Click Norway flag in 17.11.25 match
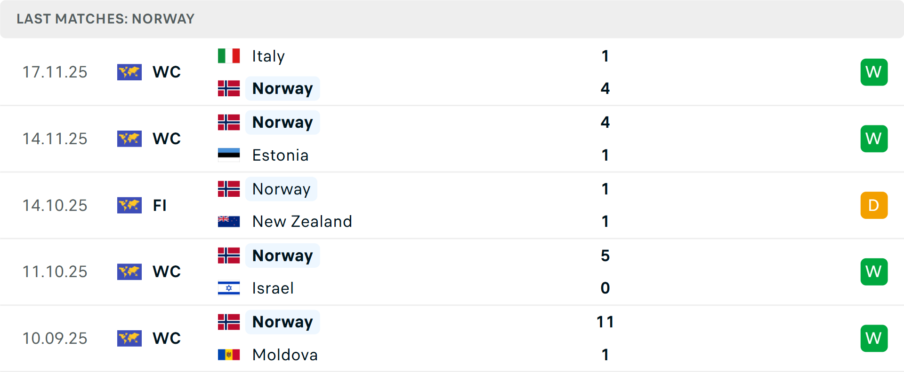This screenshot has width=904, height=372. point(229,88)
